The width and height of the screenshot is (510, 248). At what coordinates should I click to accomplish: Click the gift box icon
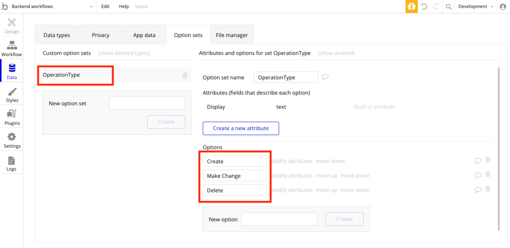411,6
